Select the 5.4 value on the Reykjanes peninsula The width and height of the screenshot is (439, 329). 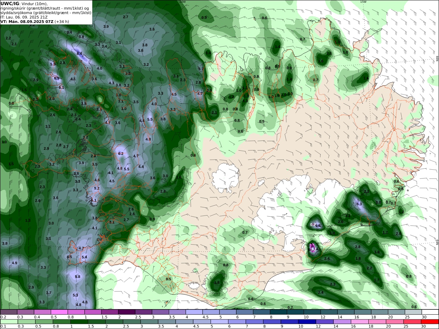point(84,257)
